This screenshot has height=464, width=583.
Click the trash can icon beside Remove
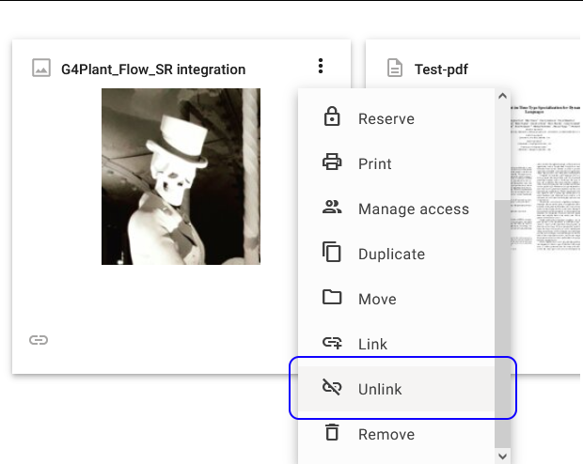331,434
